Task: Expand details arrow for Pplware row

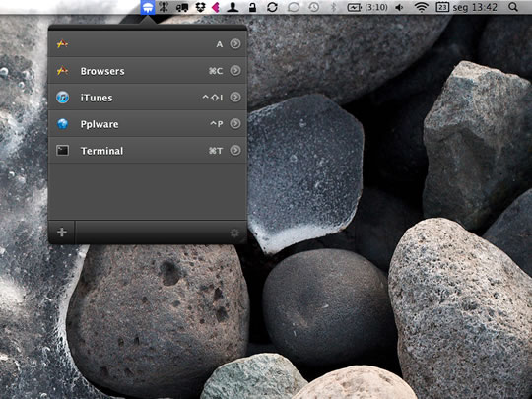Action: 235,123
